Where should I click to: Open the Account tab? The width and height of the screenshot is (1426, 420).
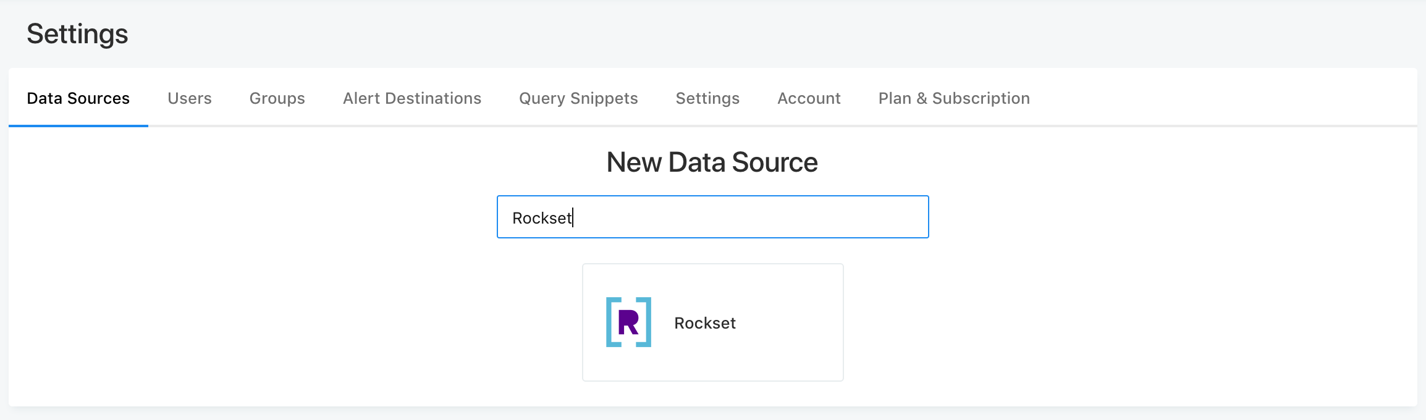pyautogui.click(x=809, y=98)
